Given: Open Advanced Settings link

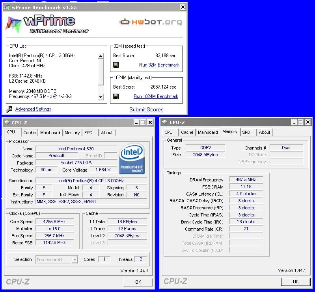Looking at the screenshot, I should coord(33,109).
